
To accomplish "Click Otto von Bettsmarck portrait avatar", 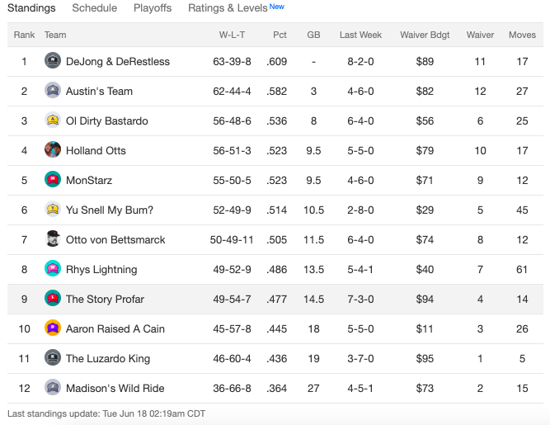I will 53,238.
